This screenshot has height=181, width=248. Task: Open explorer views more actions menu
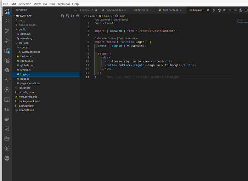(x=75, y=10)
